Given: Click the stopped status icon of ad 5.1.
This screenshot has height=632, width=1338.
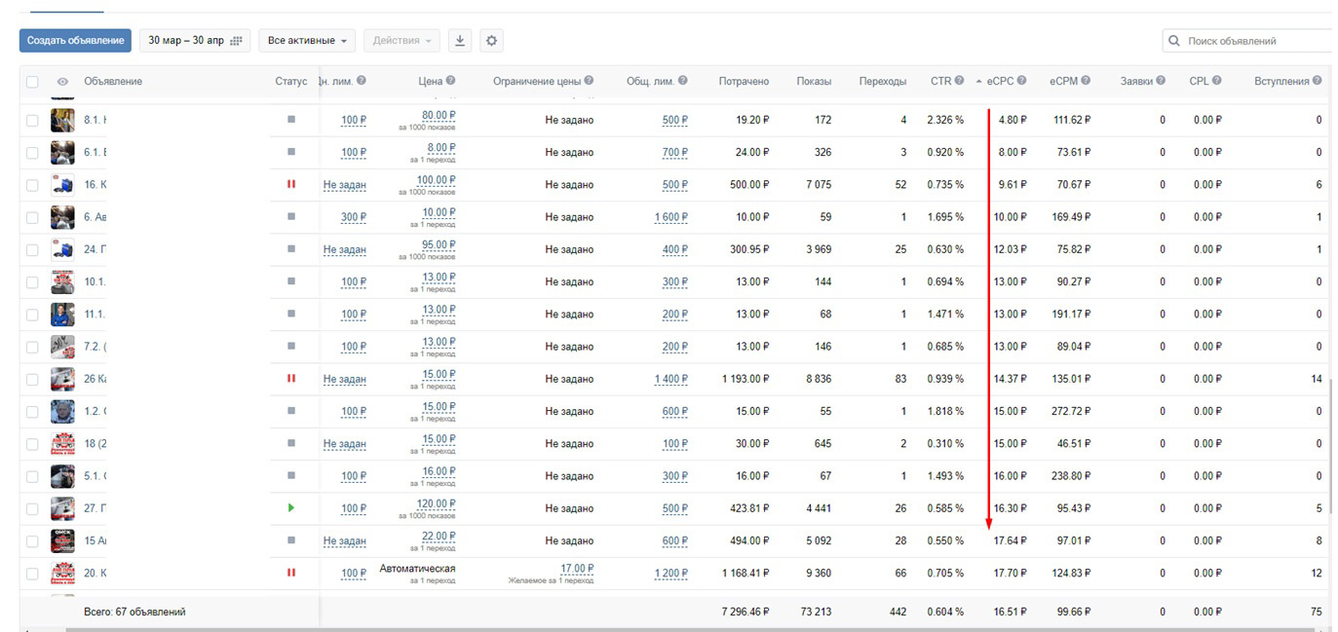Looking at the screenshot, I should [x=290, y=476].
